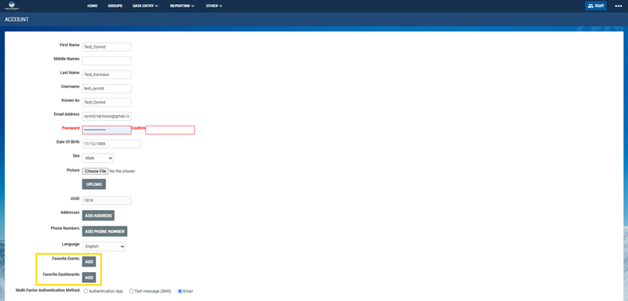Focus the Username field
Screen dimensions: 628x301
tap(107, 89)
